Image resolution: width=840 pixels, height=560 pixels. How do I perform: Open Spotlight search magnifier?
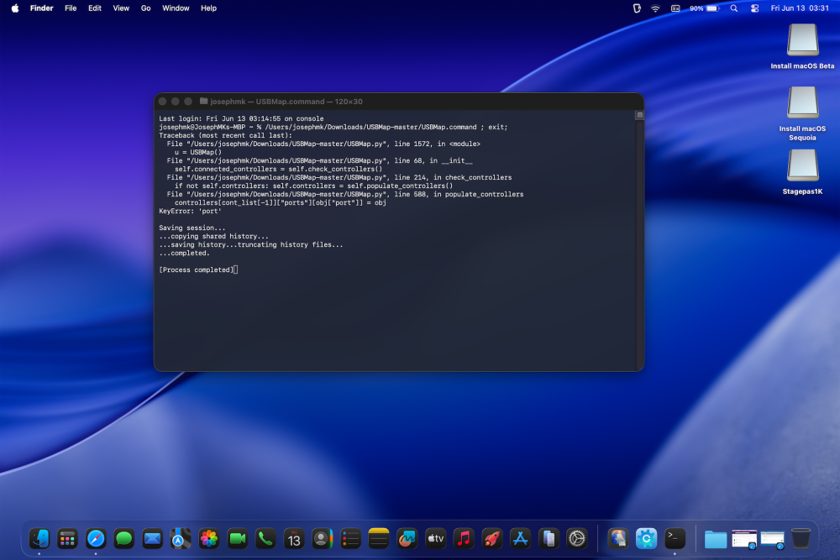click(734, 8)
